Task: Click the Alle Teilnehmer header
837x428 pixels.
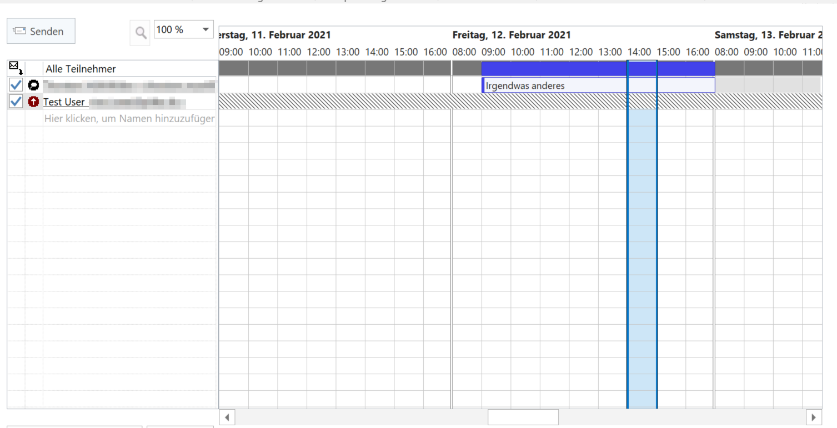Action: point(81,69)
